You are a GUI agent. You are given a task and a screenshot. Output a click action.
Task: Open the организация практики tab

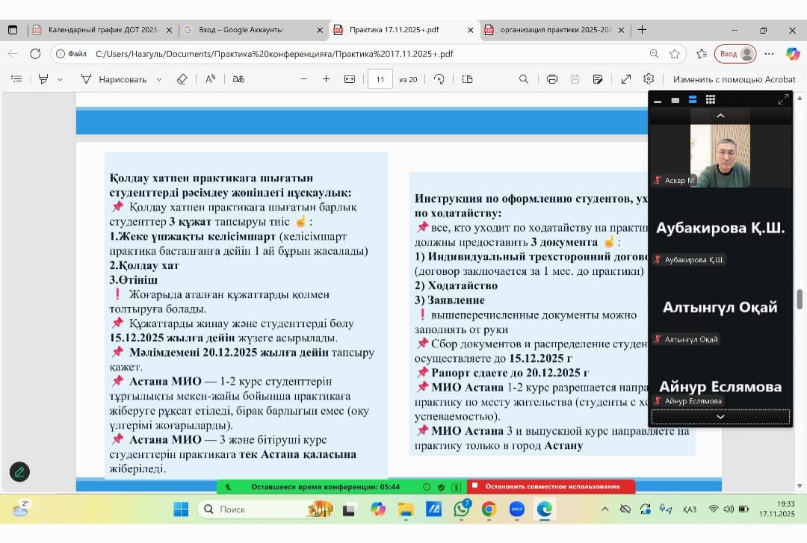click(555, 30)
